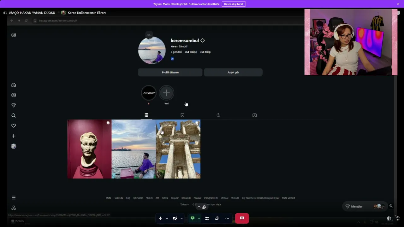This screenshot has height=227, width=404.
Task: Click the Threads badge under the bio
Action: (172, 59)
